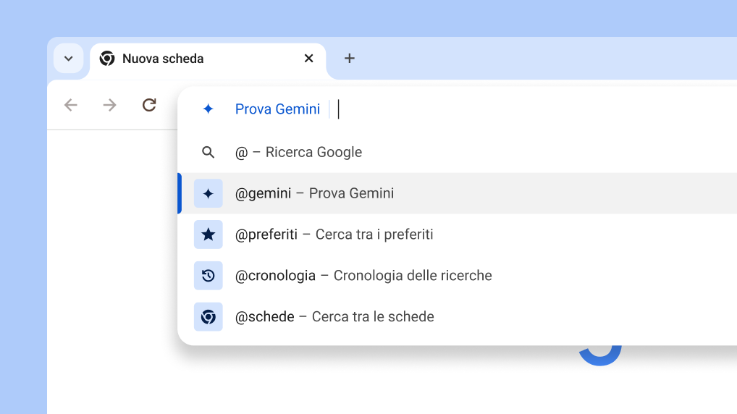Reload the page

[x=149, y=105]
